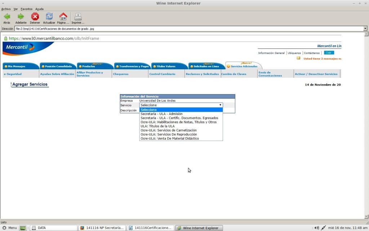Open DATA window from taskbar
The height and width of the screenshot is (231, 369).
[x=54, y=228]
